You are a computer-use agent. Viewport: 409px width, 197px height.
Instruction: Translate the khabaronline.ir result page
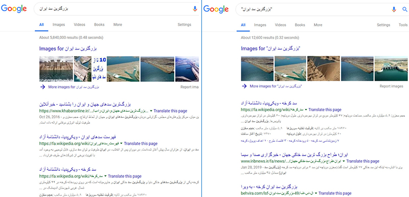pos(170,111)
